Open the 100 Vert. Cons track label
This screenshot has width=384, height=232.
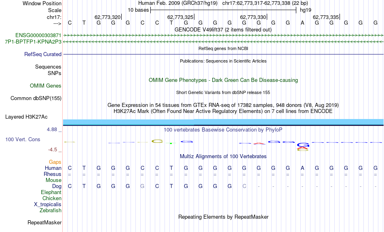23,139
